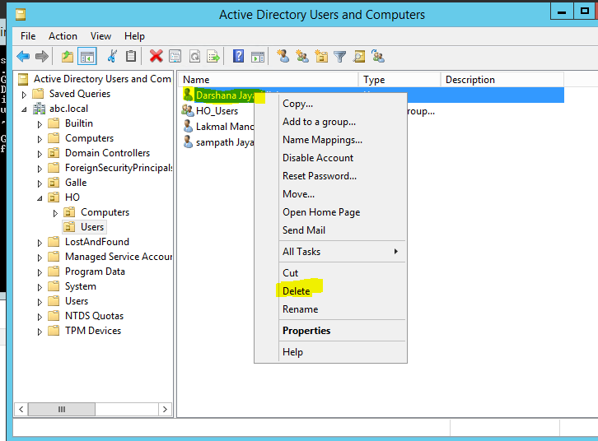The height and width of the screenshot is (441, 598).
Task: Click the console window icon in title bar
Action: [21, 15]
